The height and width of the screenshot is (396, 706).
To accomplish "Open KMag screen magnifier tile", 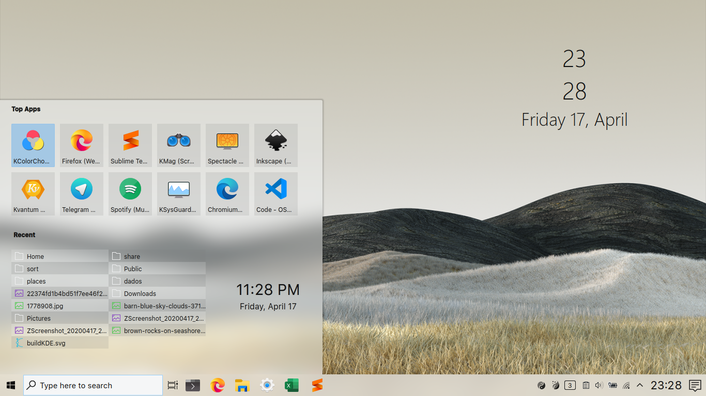I will [179, 145].
